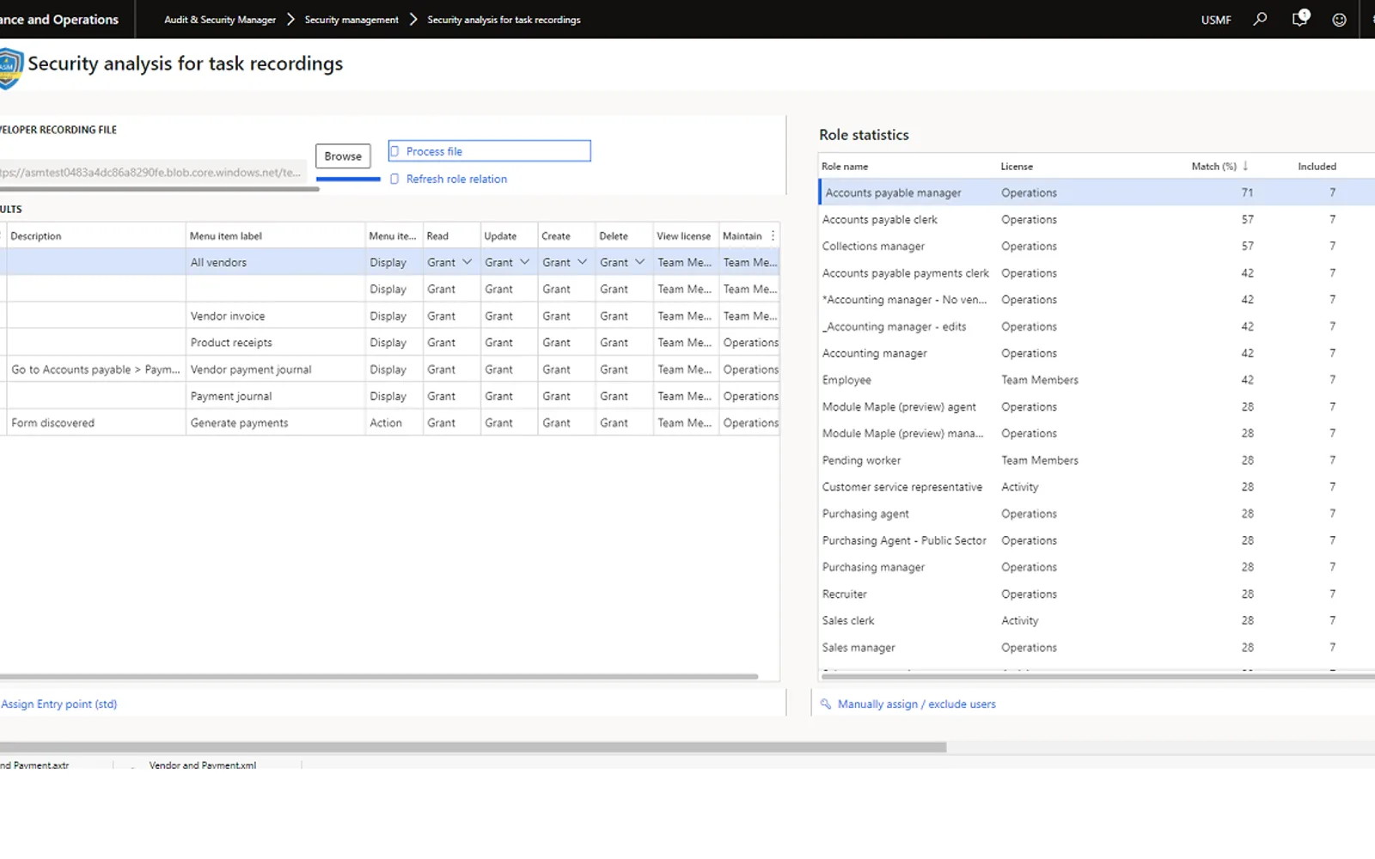Select the Collections manager role row
This screenshot has height=859, width=1375.
[x=1097, y=246]
